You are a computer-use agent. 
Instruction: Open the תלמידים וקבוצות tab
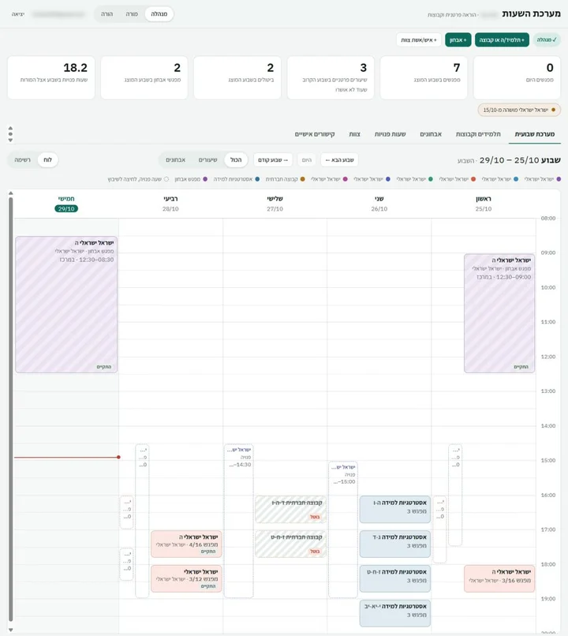coord(478,134)
